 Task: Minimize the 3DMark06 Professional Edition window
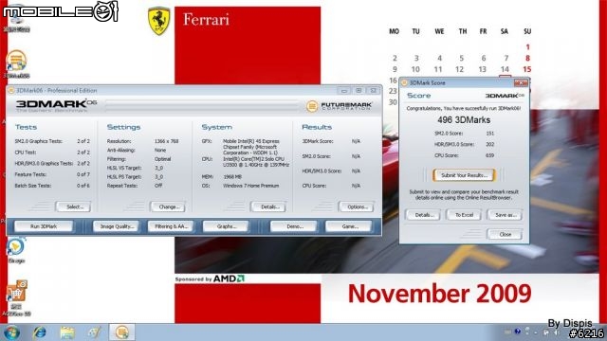point(343,91)
